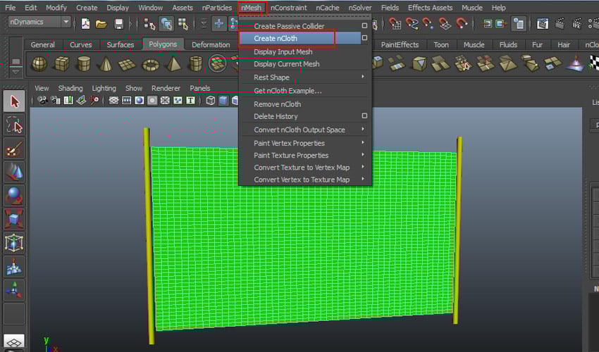This screenshot has height=352, width=599.
Task: Toggle wireframe display cube icon
Action: pyautogui.click(x=211, y=101)
